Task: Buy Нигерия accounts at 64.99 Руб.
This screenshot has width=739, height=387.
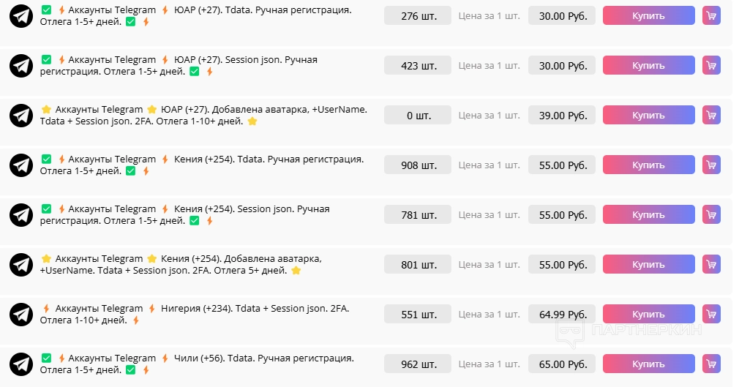Action: point(648,314)
